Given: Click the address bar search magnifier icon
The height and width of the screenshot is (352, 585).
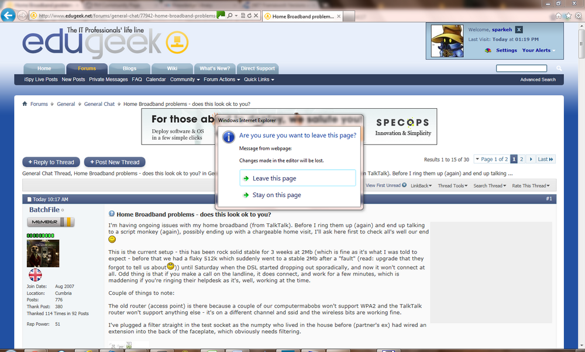Looking at the screenshot, I should point(230,16).
